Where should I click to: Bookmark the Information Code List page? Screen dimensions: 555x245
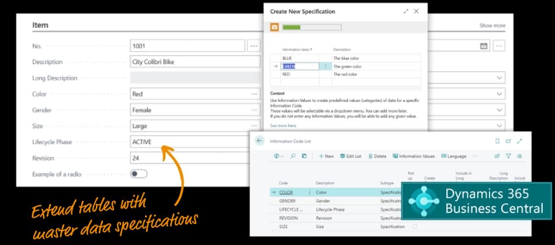[497, 141]
